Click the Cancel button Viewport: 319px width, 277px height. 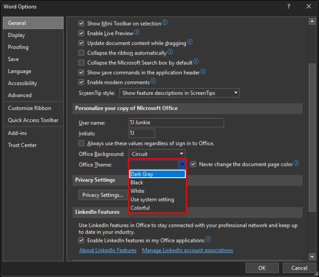299,268
